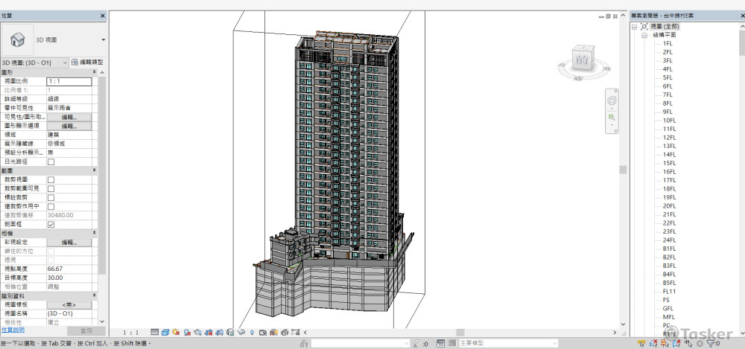Open the detail level icon in view control bar

[x=154, y=332]
